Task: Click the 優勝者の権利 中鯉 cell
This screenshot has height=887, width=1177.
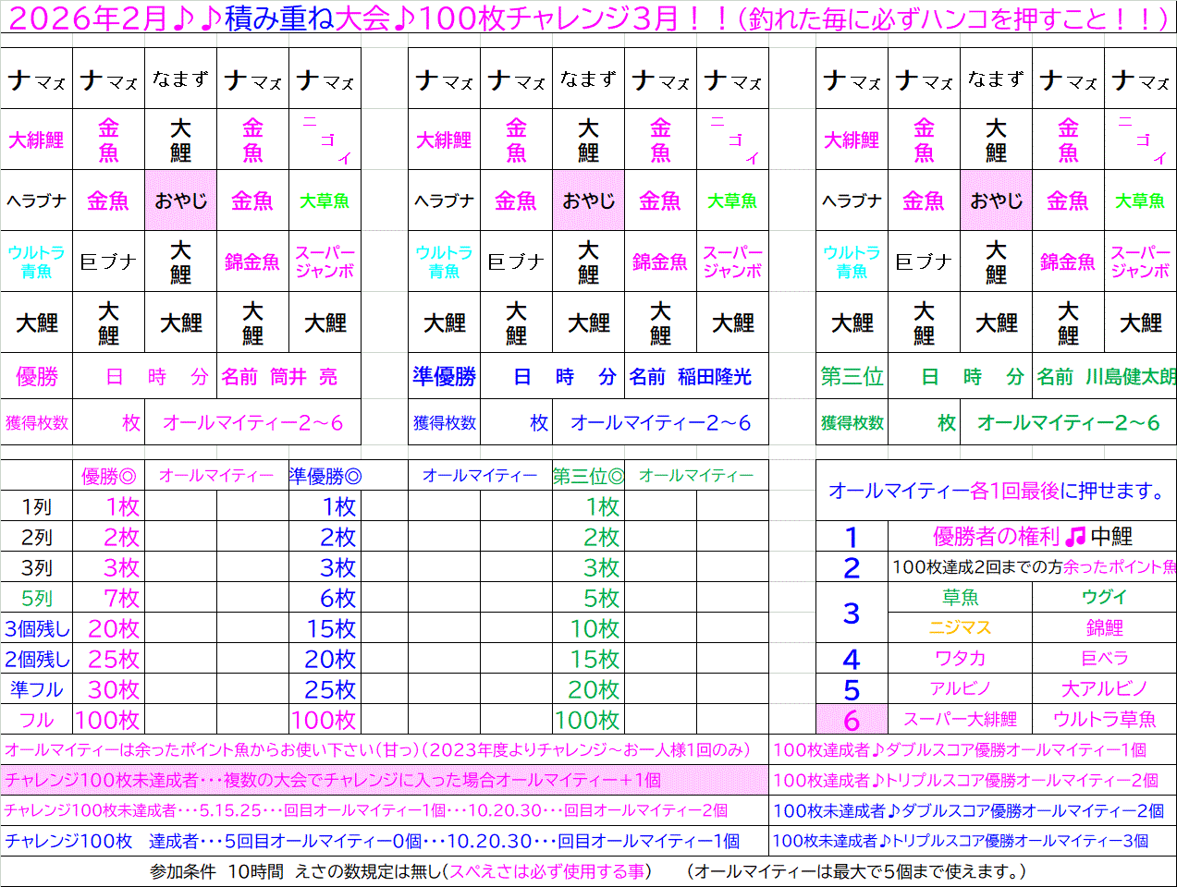Action: (x=1032, y=536)
